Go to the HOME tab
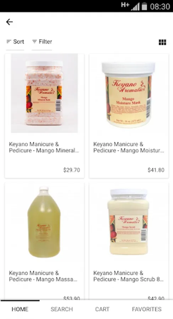 [20, 309]
